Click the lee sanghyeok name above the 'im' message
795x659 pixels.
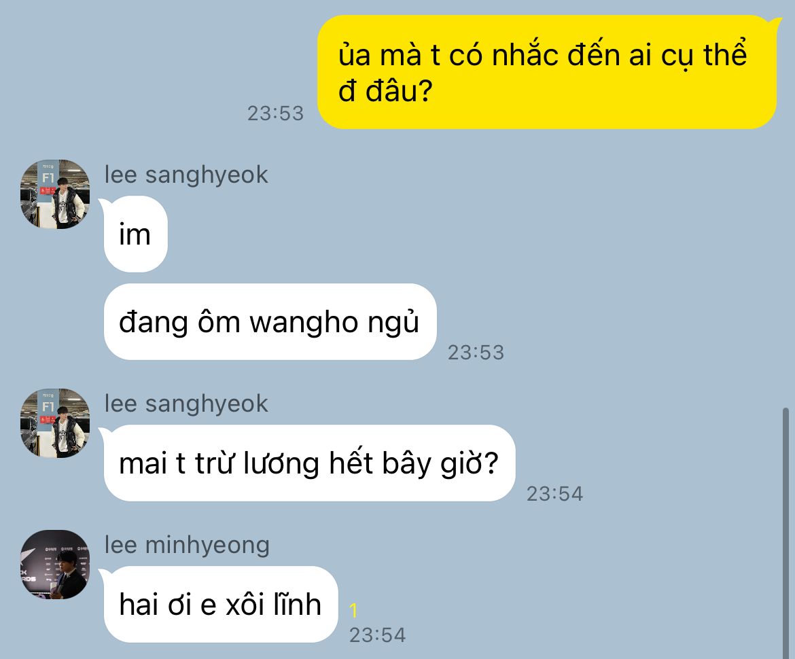pyautogui.click(x=186, y=175)
